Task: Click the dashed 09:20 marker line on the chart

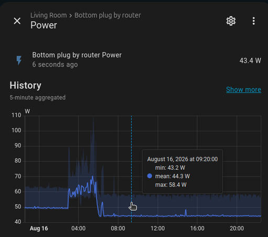Action: (131, 158)
